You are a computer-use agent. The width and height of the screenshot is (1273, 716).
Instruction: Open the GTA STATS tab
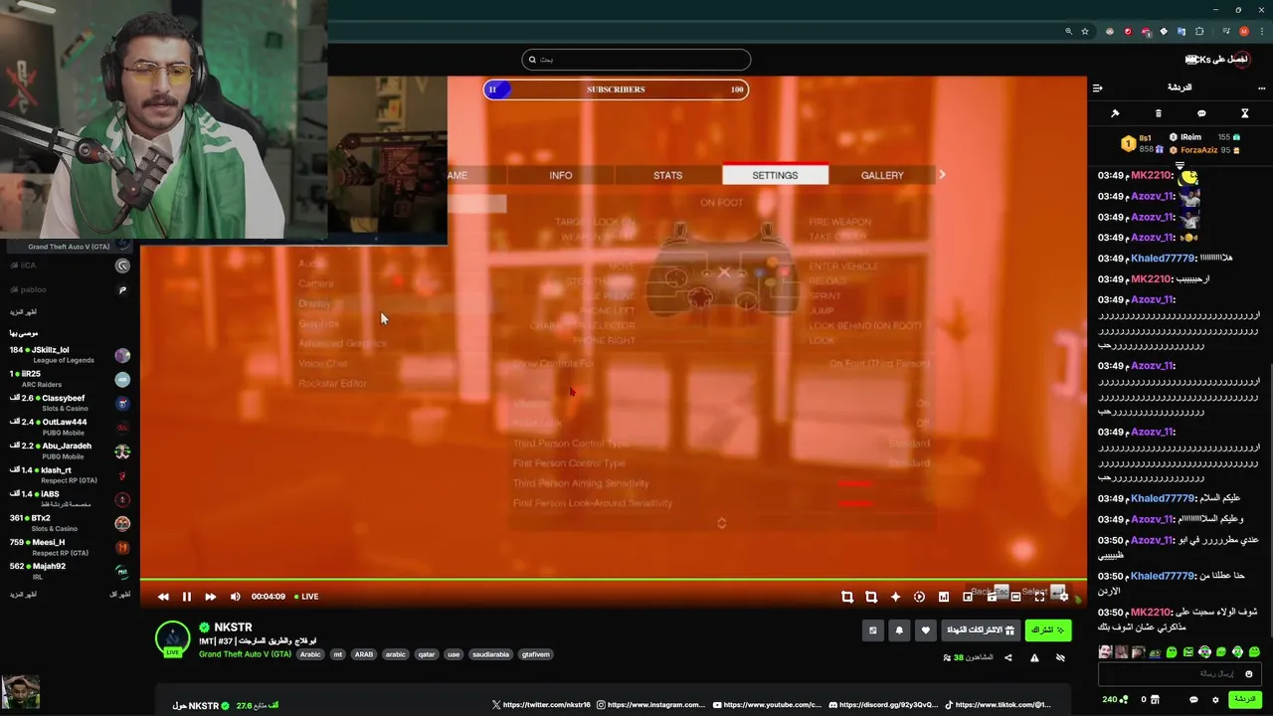pyautogui.click(x=667, y=175)
